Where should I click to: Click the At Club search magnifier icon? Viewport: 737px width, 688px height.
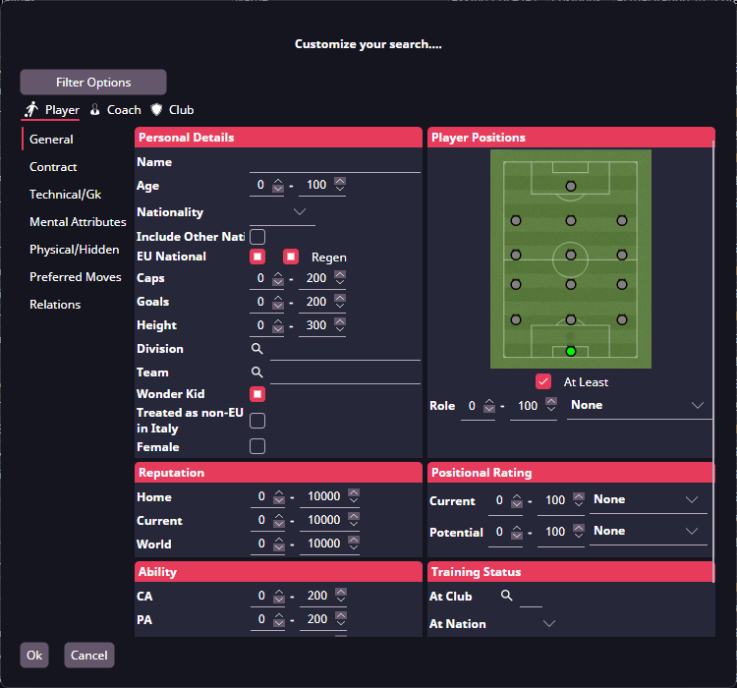[x=507, y=597]
